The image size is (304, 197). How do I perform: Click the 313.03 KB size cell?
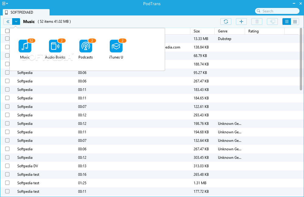point(201,166)
